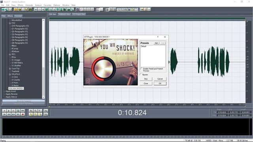Select RDeEsser effect in list
The height and width of the screenshot is (142, 253).
(x=15, y=52)
